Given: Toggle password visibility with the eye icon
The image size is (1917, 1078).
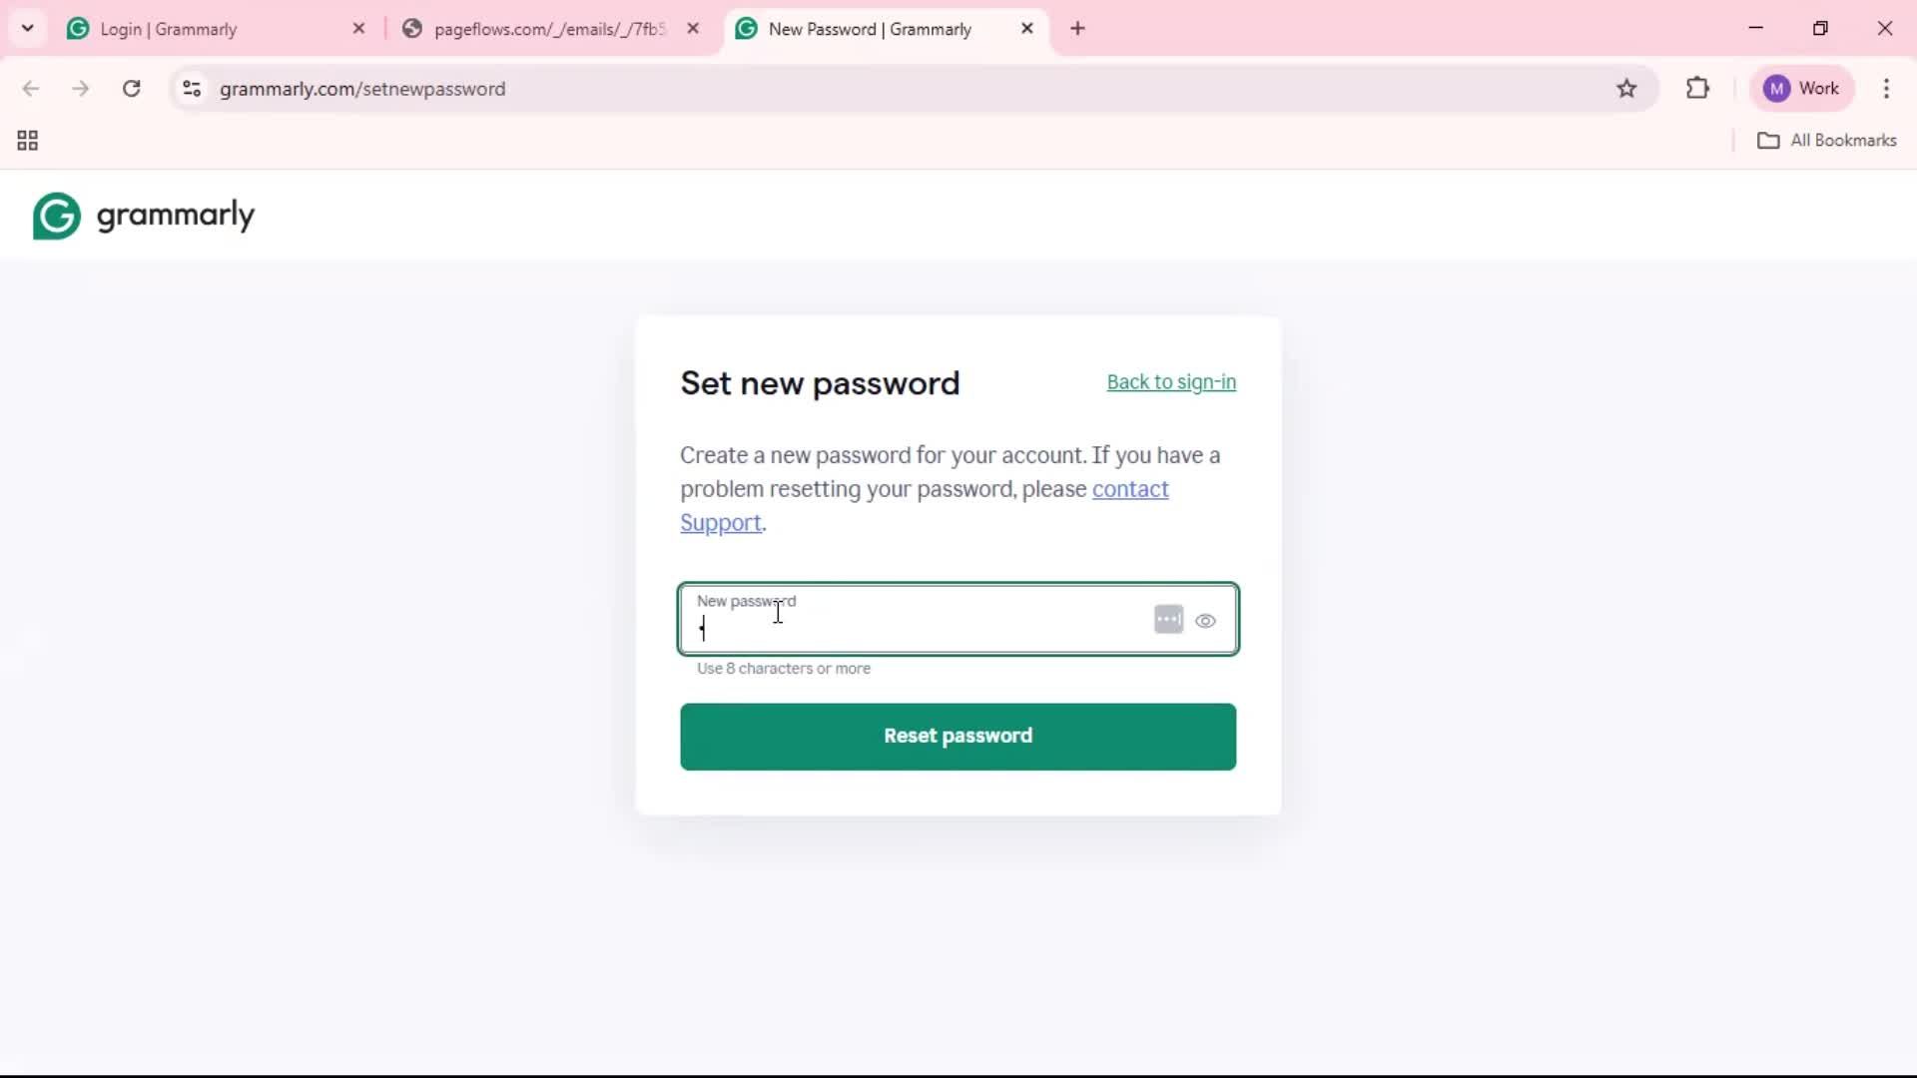Looking at the screenshot, I should coord(1206,621).
